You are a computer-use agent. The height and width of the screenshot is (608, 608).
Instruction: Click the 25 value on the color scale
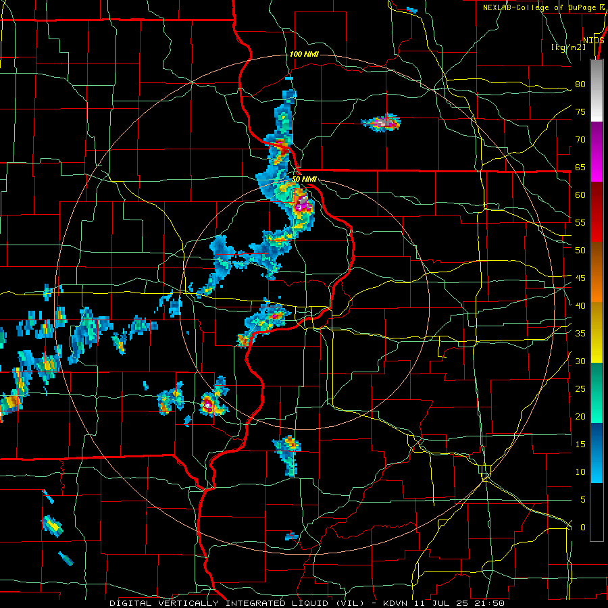point(580,389)
